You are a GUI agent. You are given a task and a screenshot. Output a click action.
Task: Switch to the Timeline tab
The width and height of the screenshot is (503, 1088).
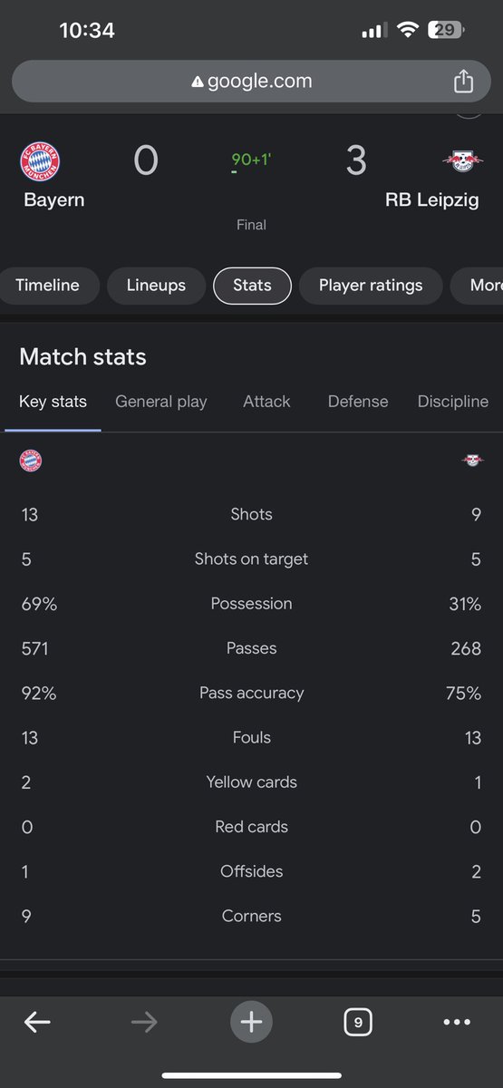[47, 286]
